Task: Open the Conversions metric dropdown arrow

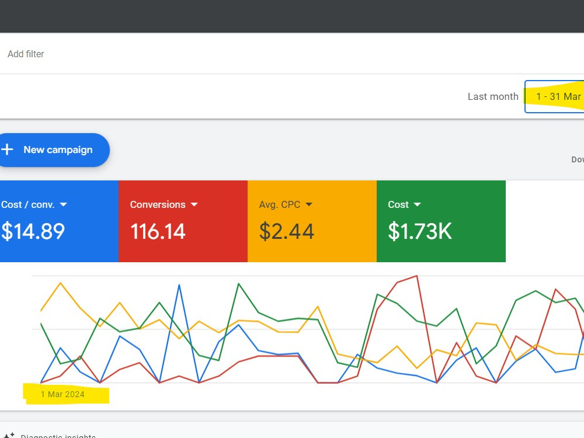Action: 194,204
